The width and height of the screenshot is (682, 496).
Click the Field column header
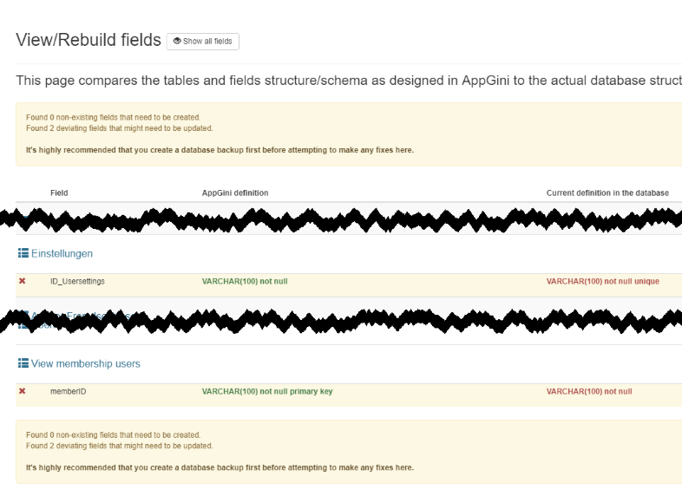[x=59, y=193]
